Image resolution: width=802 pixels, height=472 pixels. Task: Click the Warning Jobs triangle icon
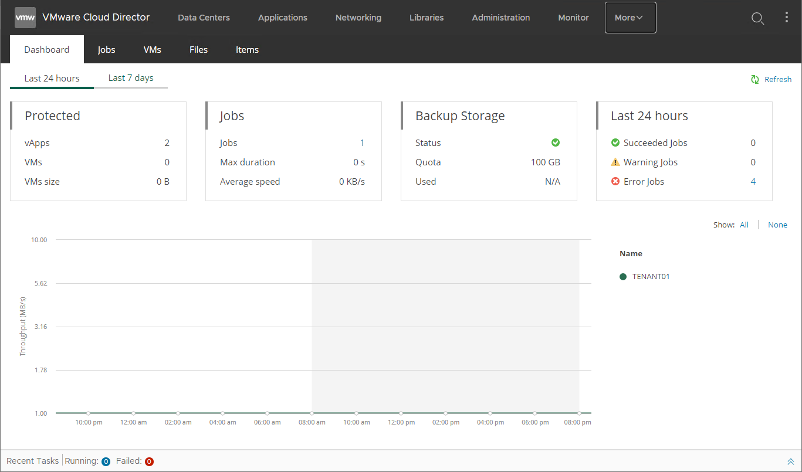[615, 162]
